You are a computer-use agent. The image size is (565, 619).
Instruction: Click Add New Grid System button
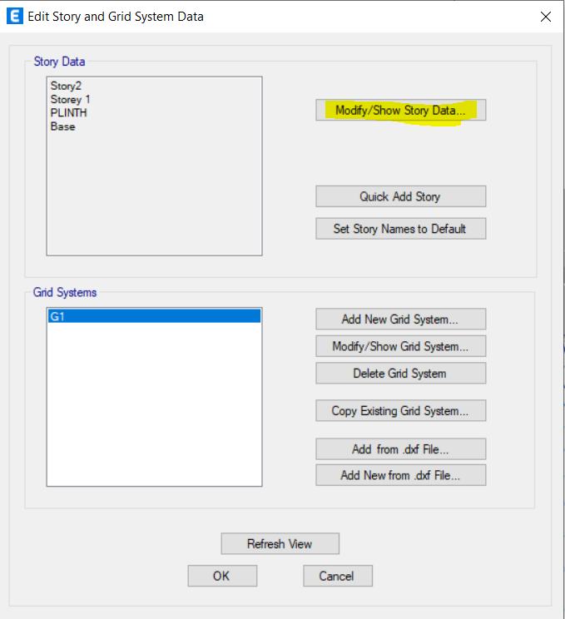click(x=401, y=319)
